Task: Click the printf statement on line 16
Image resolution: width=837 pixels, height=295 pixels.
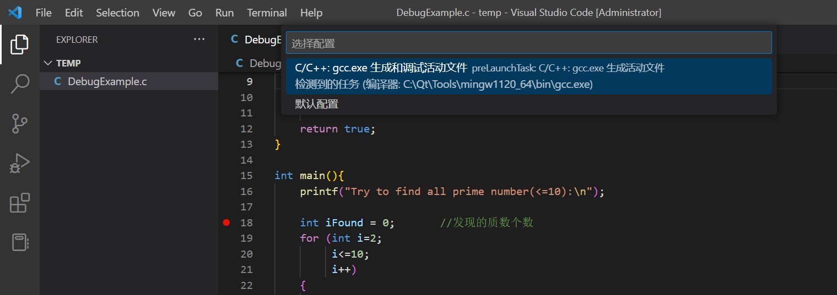Action: pos(452,191)
